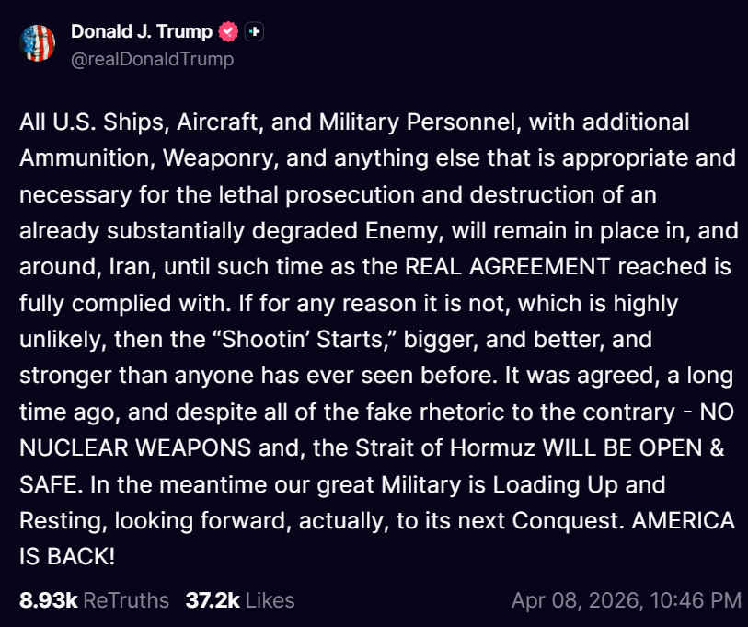
Task: Click the Likes label
Action: click(270, 600)
